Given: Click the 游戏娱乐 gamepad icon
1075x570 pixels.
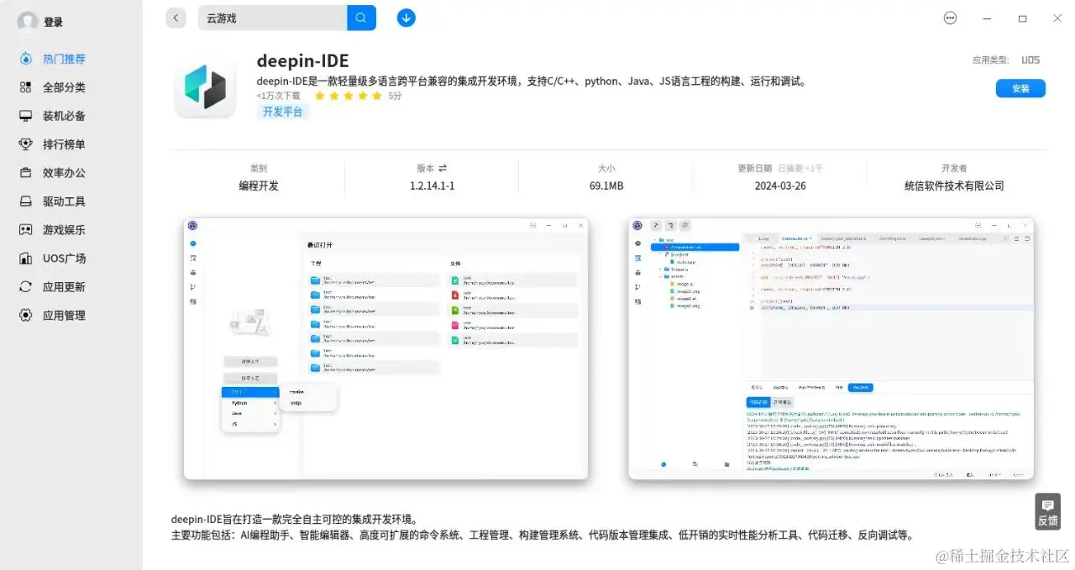Looking at the screenshot, I should click(x=26, y=230).
